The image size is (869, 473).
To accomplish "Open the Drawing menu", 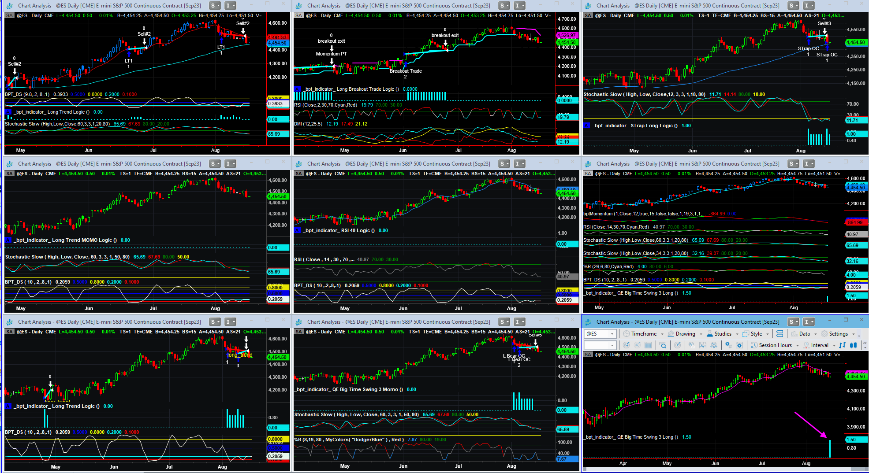I will click(685, 334).
